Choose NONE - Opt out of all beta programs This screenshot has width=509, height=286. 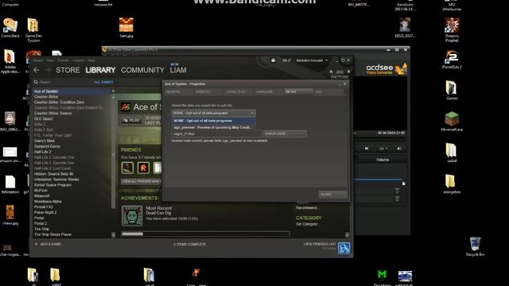(213, 121)
